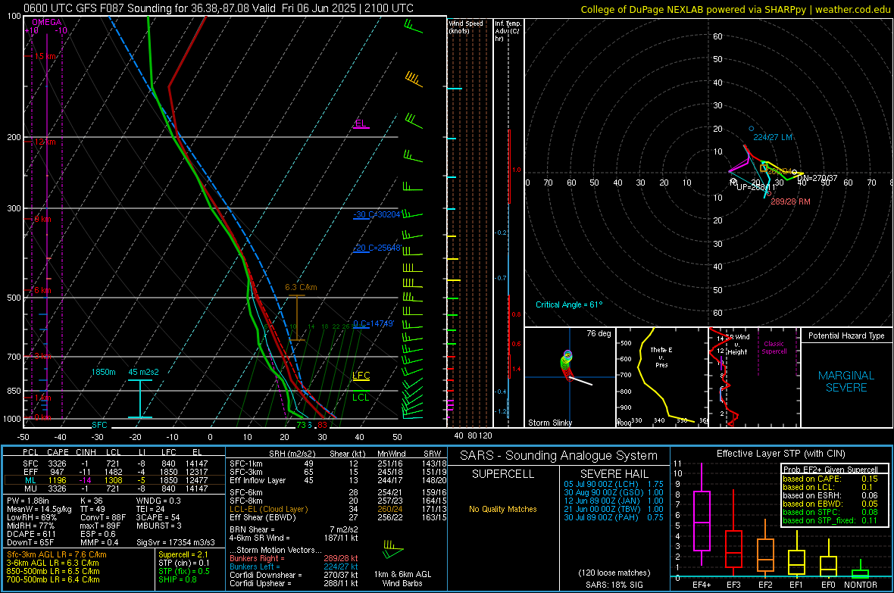Click the SigSvr = 17354 m3/s3 value
894x593 pixels.
point(176,542)
